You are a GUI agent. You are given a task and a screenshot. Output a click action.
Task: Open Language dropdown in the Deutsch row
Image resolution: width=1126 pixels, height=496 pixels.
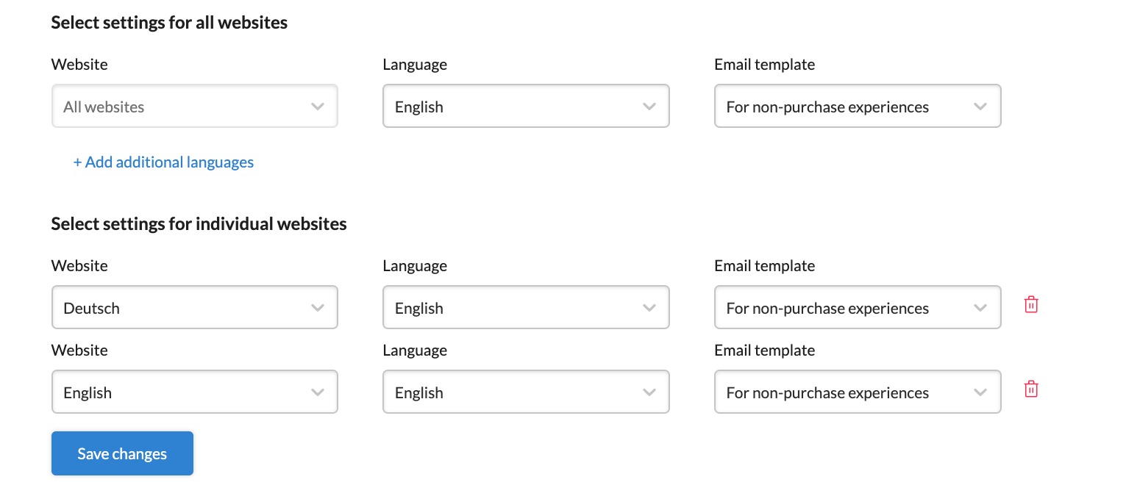[x=526, y=308]
